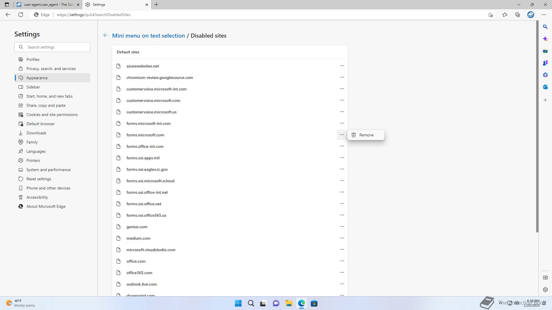The width and height of the screenshot is (552, 310).
Task: Open Sidebar settings
Action: click(52, 87)
